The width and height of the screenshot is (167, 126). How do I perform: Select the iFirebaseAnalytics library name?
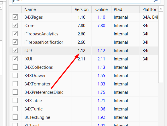41,34
